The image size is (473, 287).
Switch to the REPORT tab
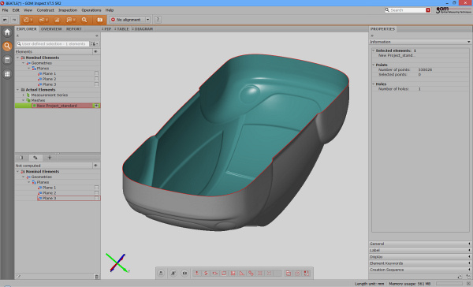74,29
